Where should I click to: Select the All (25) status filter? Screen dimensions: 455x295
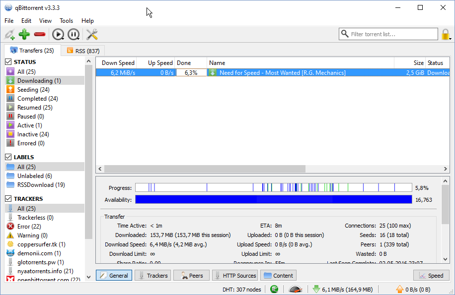coord(45,71)
